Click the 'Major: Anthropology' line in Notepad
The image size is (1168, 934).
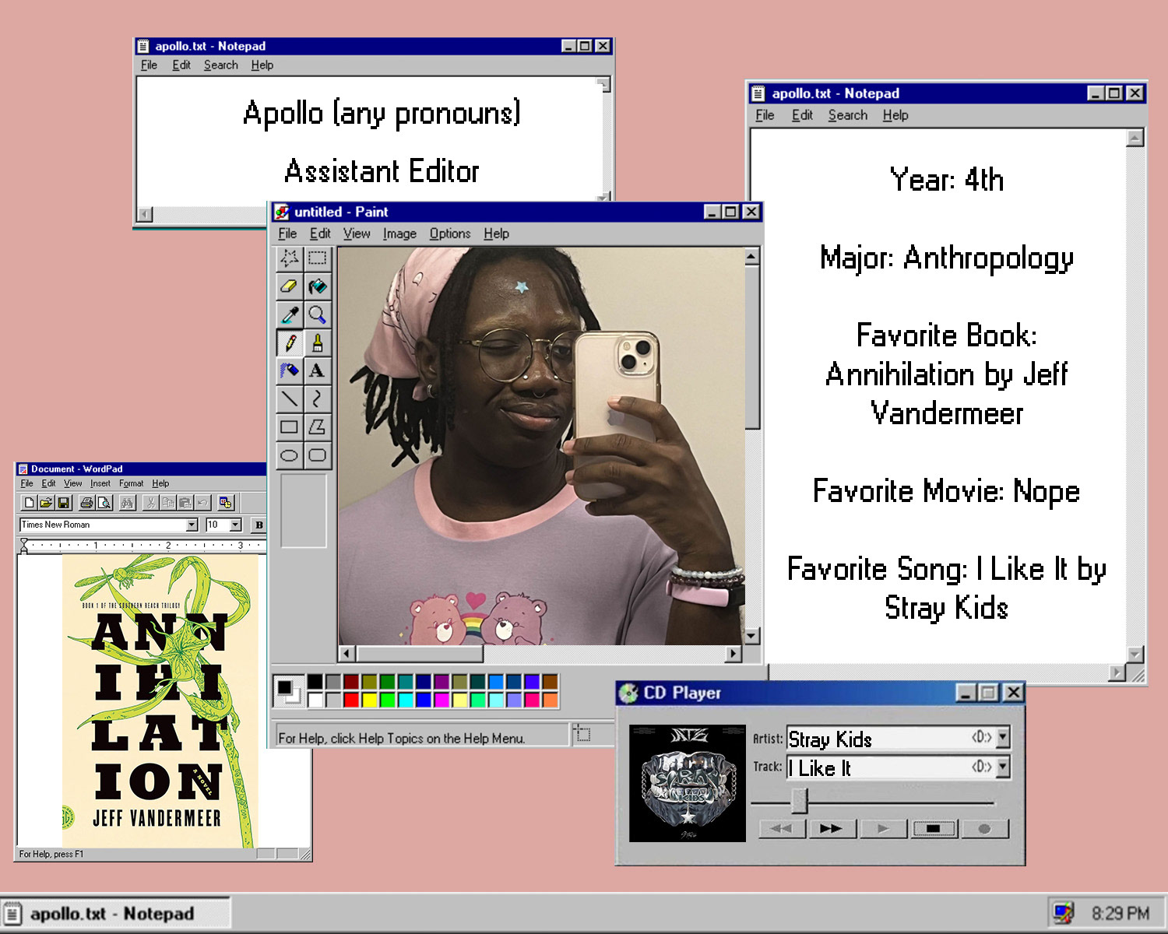[947, 258]
